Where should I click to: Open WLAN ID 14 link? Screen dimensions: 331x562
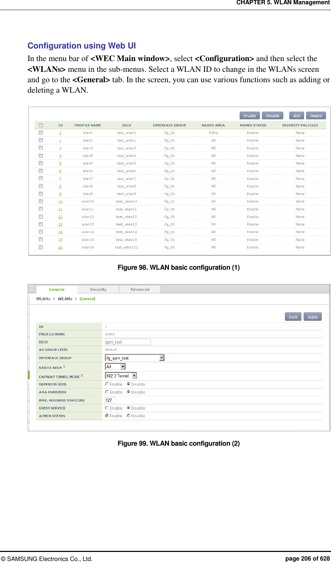(x=60, y=232)
